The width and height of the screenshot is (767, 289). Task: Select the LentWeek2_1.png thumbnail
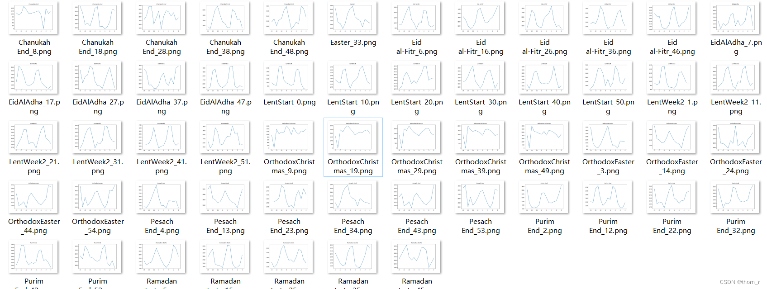(672, 78)
